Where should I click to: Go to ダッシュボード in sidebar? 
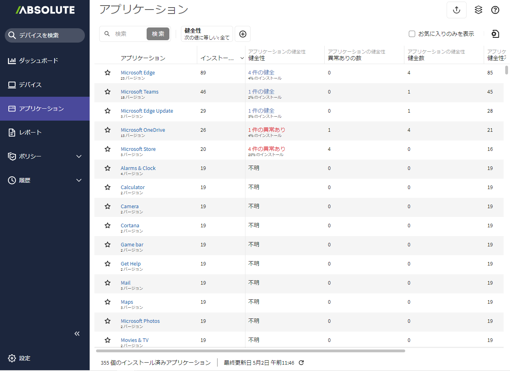(x=45, y=61)
